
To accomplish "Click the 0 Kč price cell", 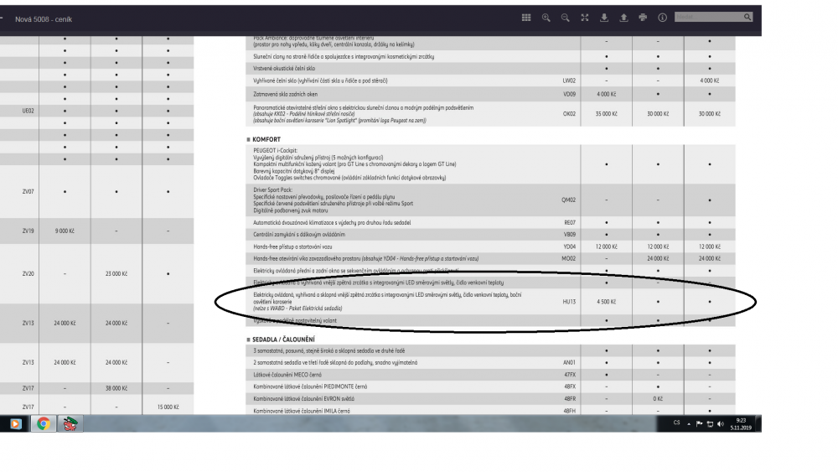I will 657,399.
